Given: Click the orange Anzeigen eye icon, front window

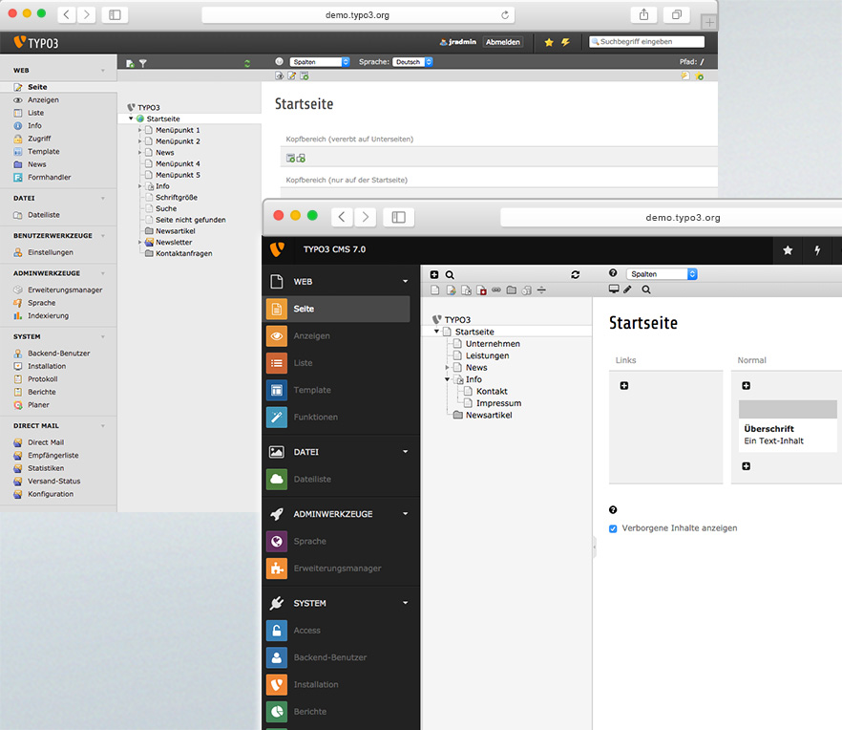Looking at the screenshot, I should click(x=277, y=336).
